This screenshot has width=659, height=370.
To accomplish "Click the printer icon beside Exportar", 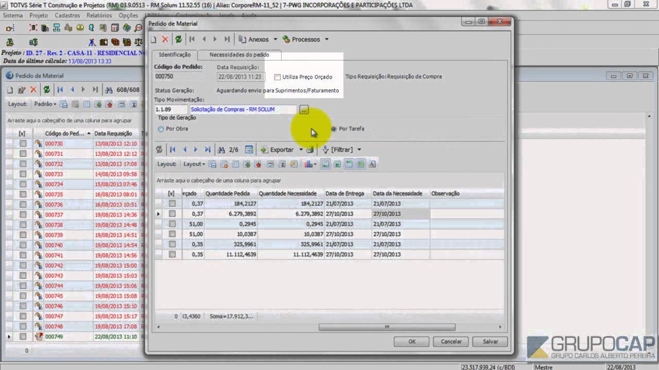I will coord(309,150).
